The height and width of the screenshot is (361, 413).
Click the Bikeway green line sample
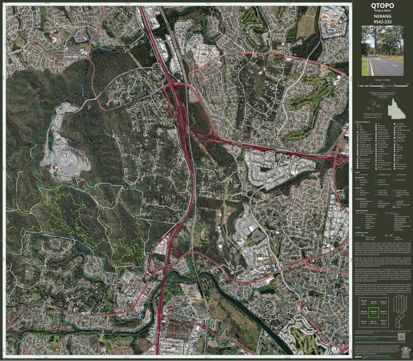362,224
